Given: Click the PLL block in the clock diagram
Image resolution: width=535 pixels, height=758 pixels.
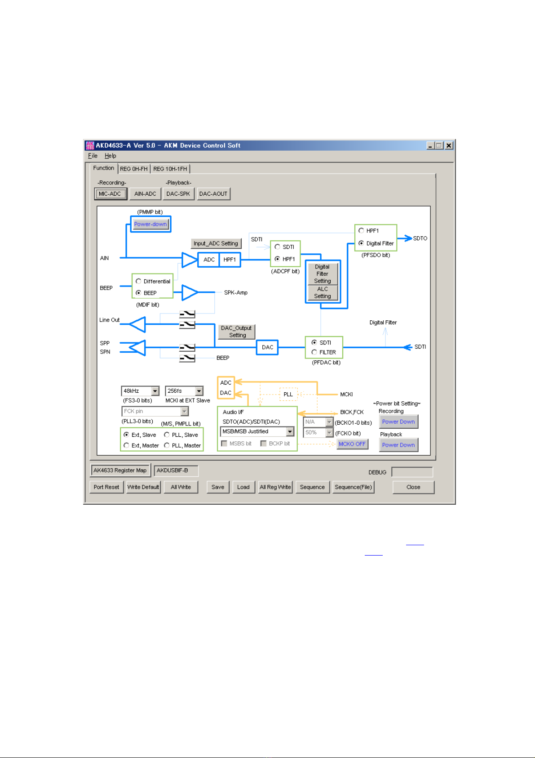Looking at the screenshot, I should click(288, 395).
